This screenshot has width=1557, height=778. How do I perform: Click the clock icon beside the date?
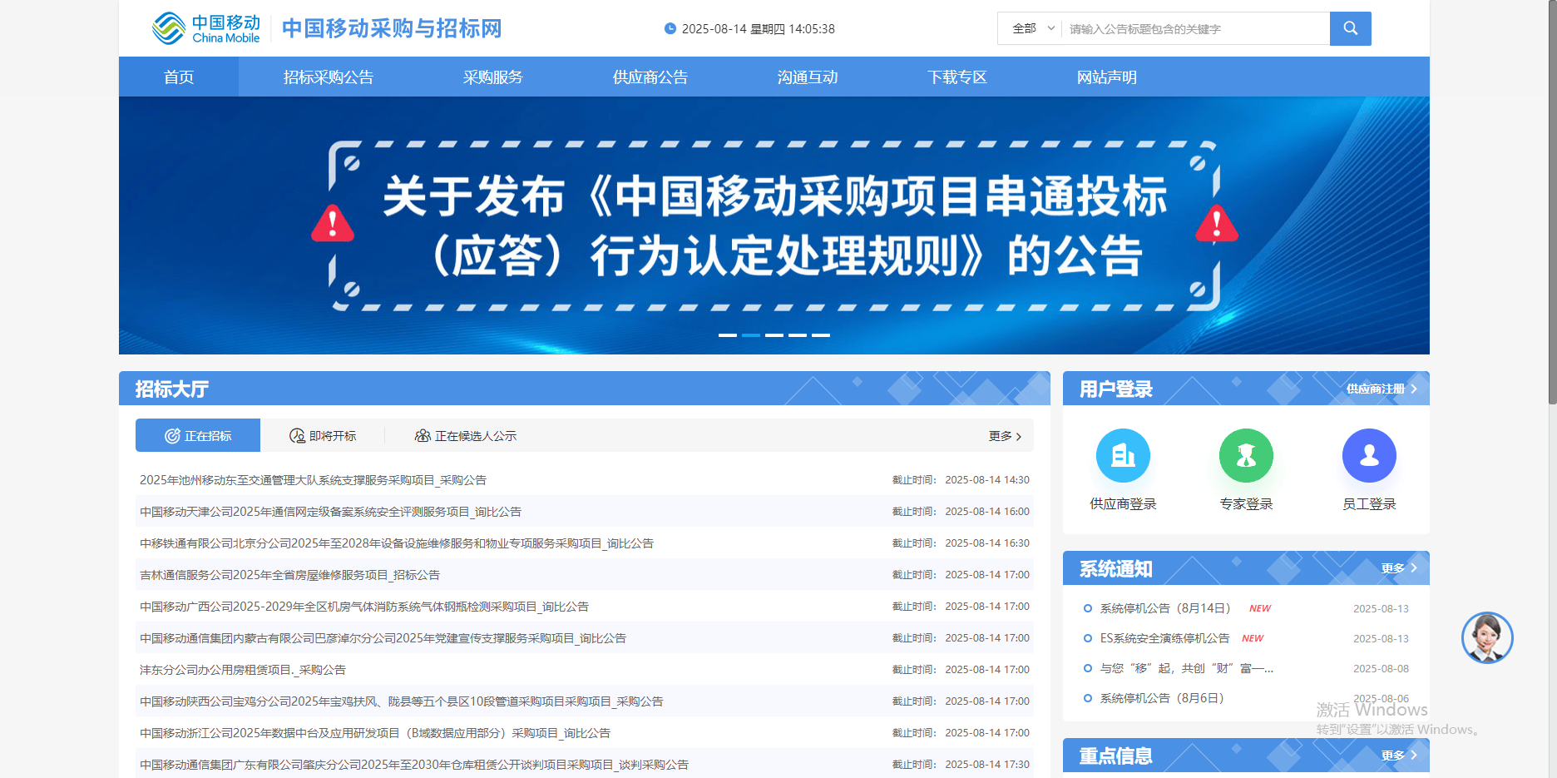pyautogui.click(x=670, y=28)
